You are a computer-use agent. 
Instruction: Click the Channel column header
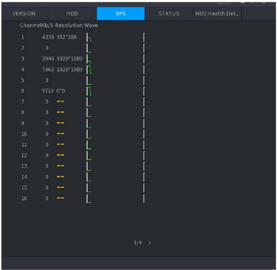(x=30, y=25)
